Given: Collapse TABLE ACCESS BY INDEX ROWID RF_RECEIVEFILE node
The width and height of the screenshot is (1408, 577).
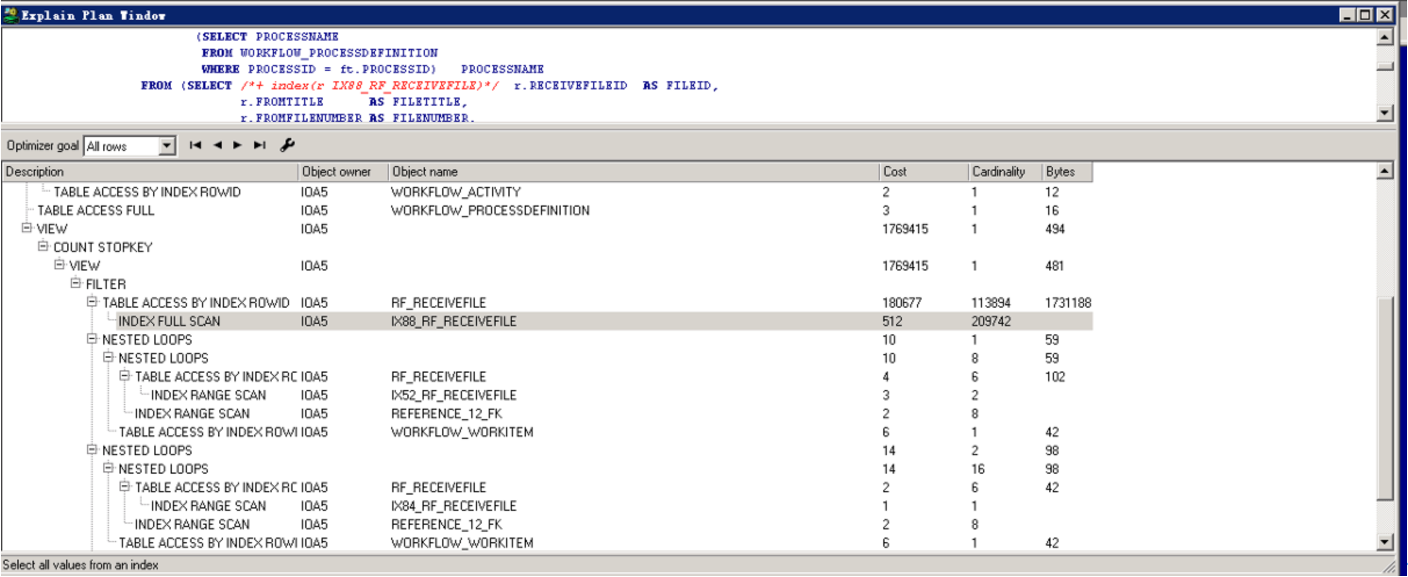Looking at the screenshot, I should pos(91,302).
